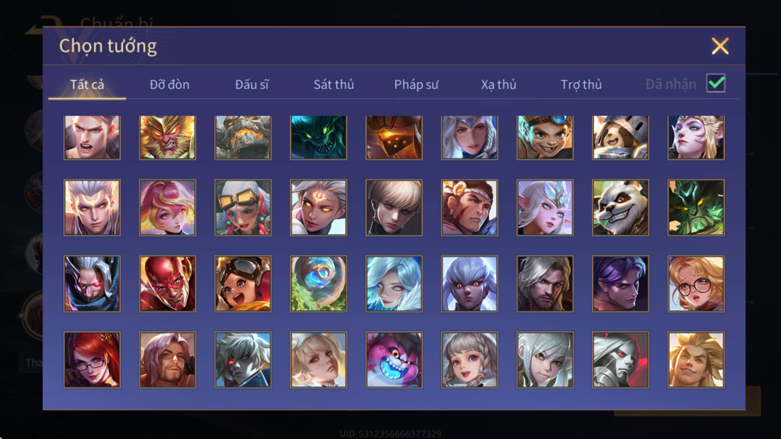Screen dimensions: 781x439
Task: Pick the silver armored knight with red eyes
Action: (620, 360)
